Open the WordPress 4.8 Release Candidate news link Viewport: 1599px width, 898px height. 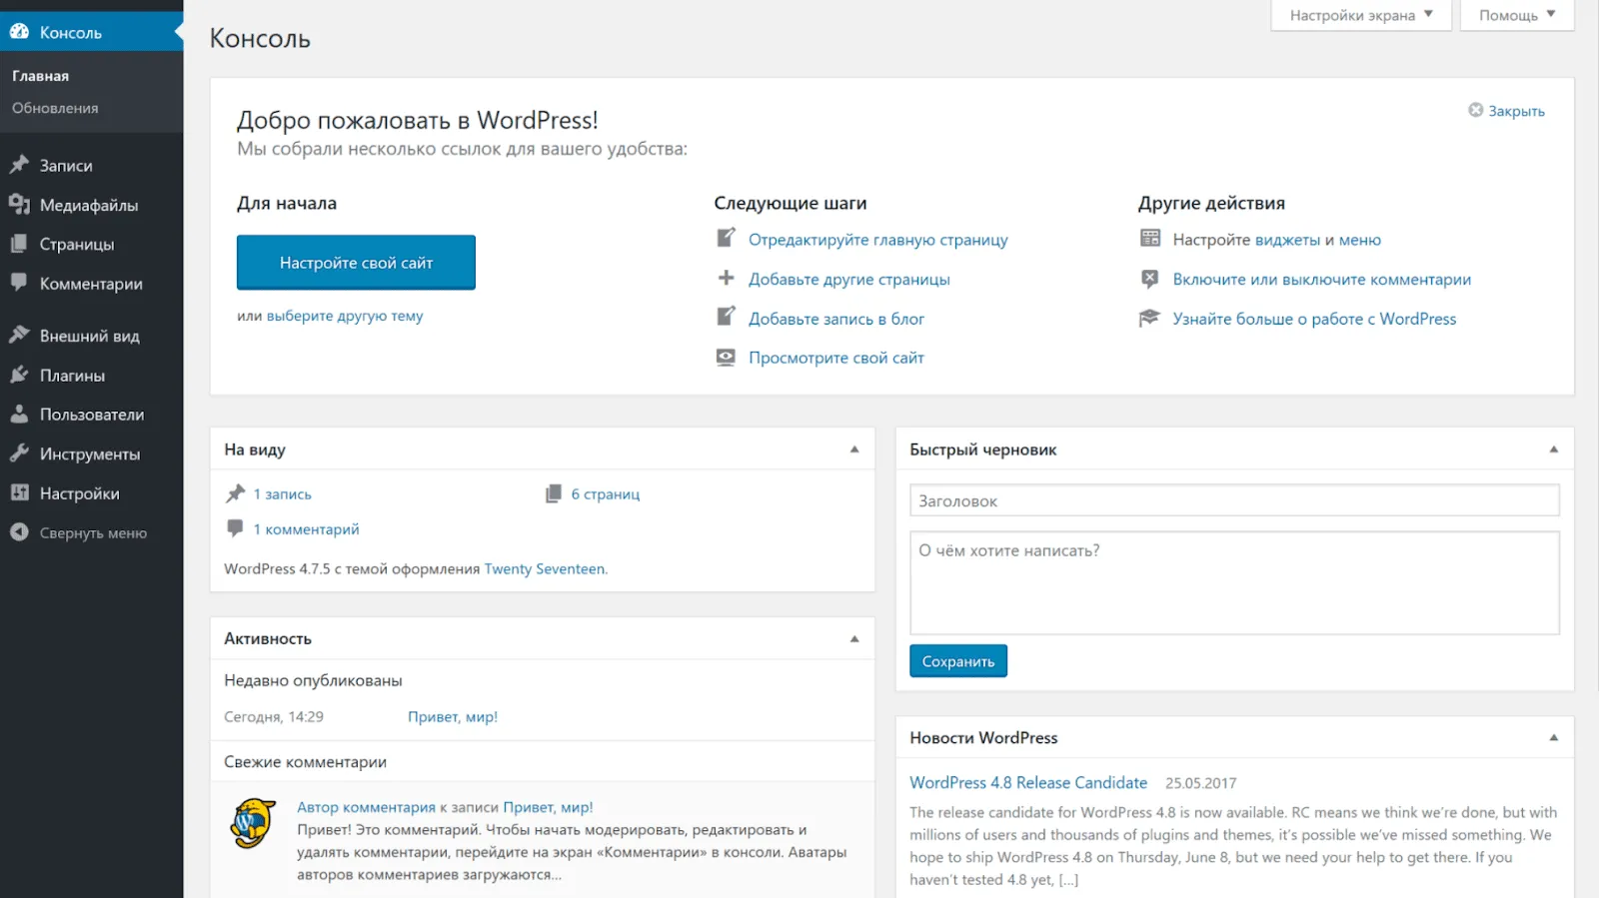click(1028, 782)
